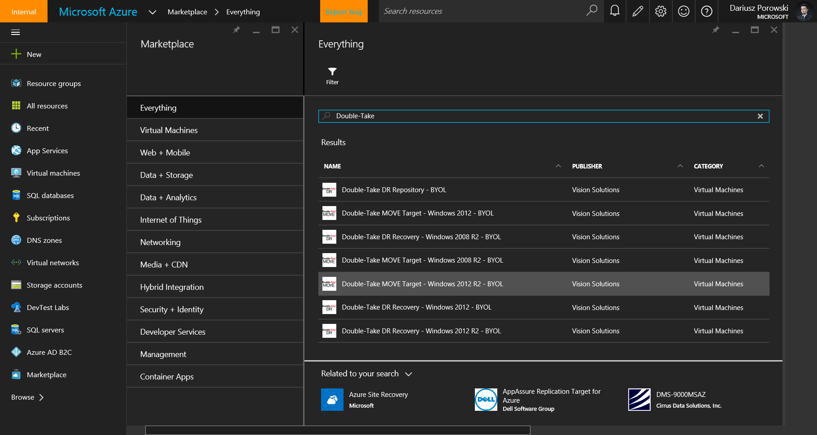Select Developer Services category

[x=215, y=332]
